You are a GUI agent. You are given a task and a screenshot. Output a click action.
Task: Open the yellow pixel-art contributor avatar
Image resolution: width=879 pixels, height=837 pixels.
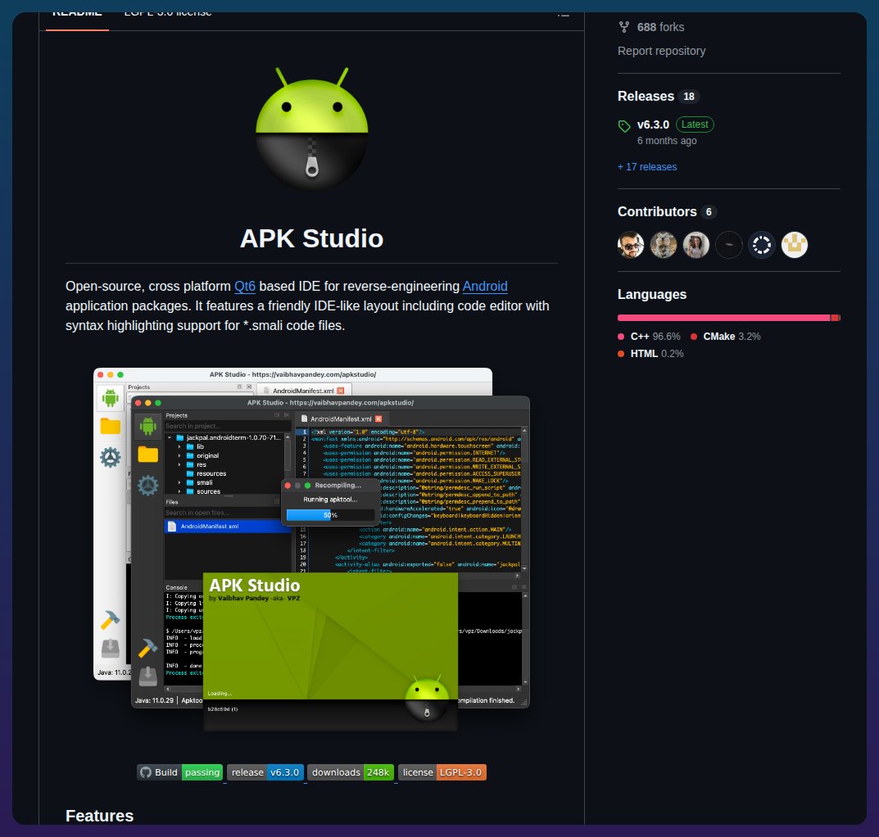[x=795, y=245]
